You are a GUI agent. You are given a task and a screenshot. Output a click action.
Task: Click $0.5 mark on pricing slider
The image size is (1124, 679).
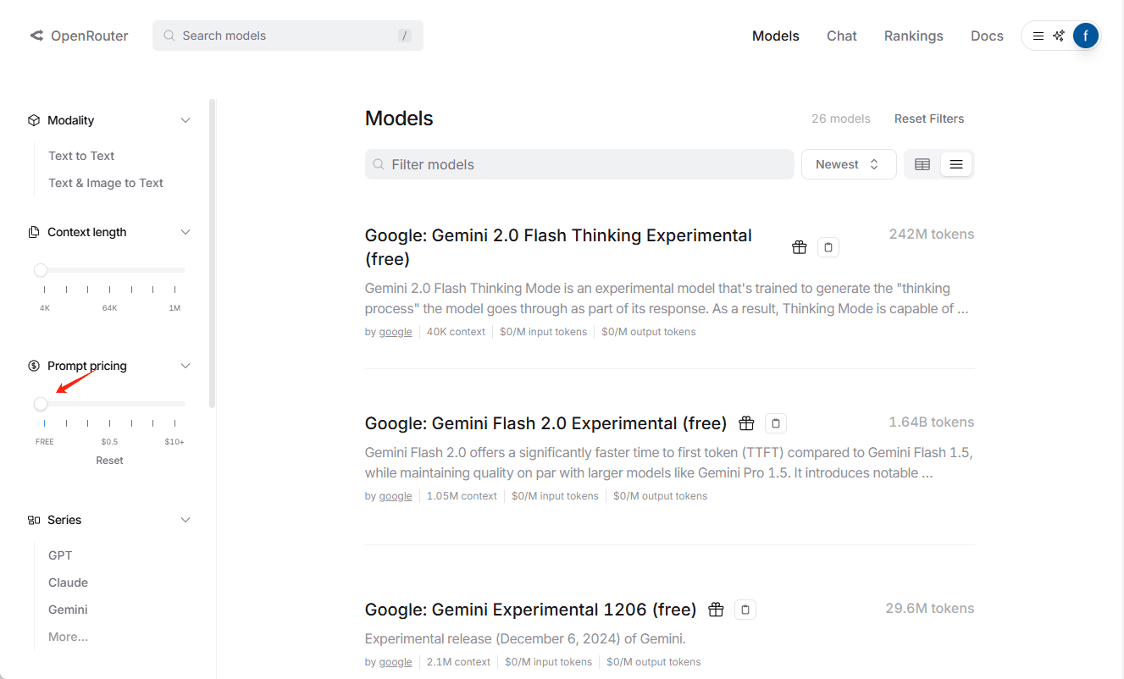[x=109, y=442]
